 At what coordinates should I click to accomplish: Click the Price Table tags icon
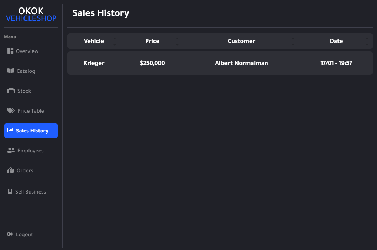coord(11,111)
